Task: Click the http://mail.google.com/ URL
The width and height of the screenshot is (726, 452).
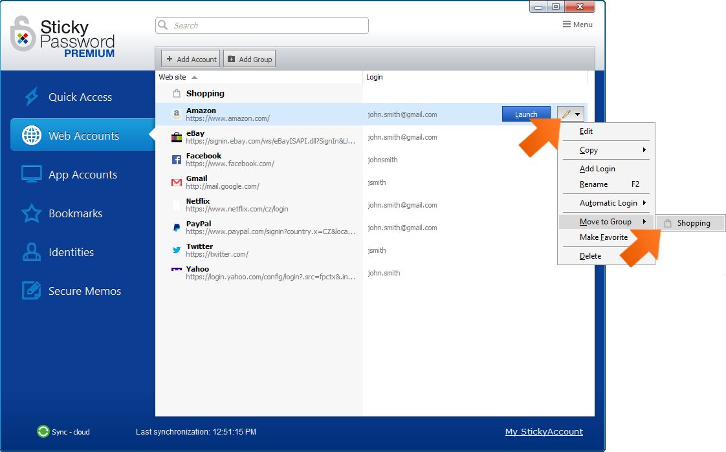Action: point(223,186)
